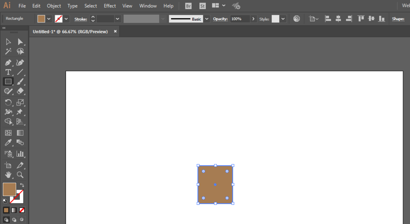Open the Object menu
Viewport: 410px width, 224px height.
click(54, 6)
